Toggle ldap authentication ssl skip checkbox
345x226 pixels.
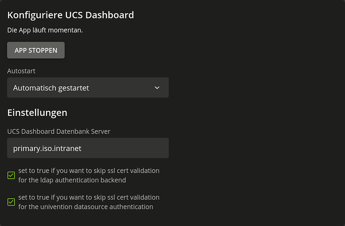tap(11, 175)
